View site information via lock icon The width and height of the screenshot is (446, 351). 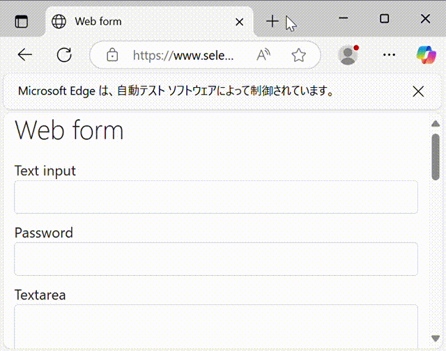(112, 55)
